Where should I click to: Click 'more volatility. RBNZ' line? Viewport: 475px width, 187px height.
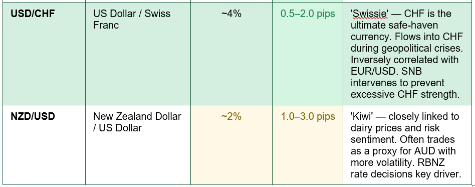tap(397, 162)
